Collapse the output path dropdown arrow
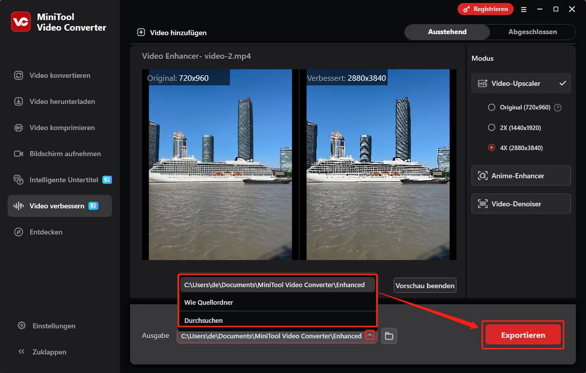This screenshot has height=373, width=586. 370,335
